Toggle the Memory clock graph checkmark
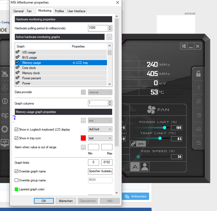Viewport: 217px width, 211px height. click(18, 73)
